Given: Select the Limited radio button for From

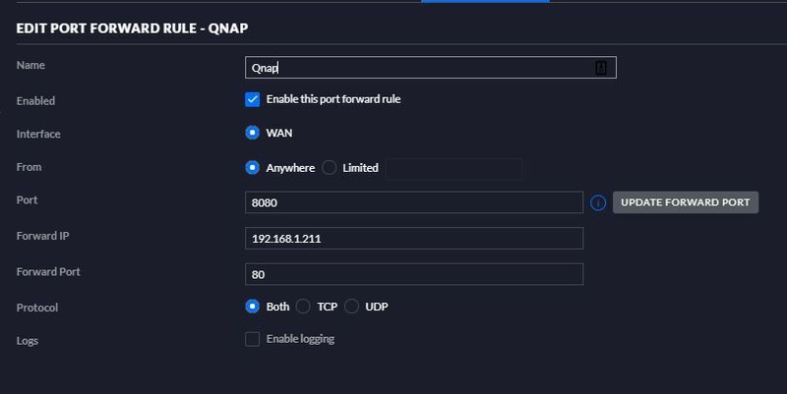Looking at the screenshot, I should (x=329, y=168).
